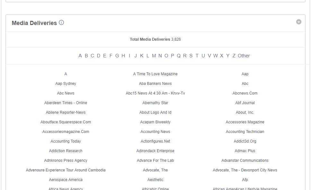Click the info icon beside Media Deliveries
The image size is (311, 190).
pos(61,22)
